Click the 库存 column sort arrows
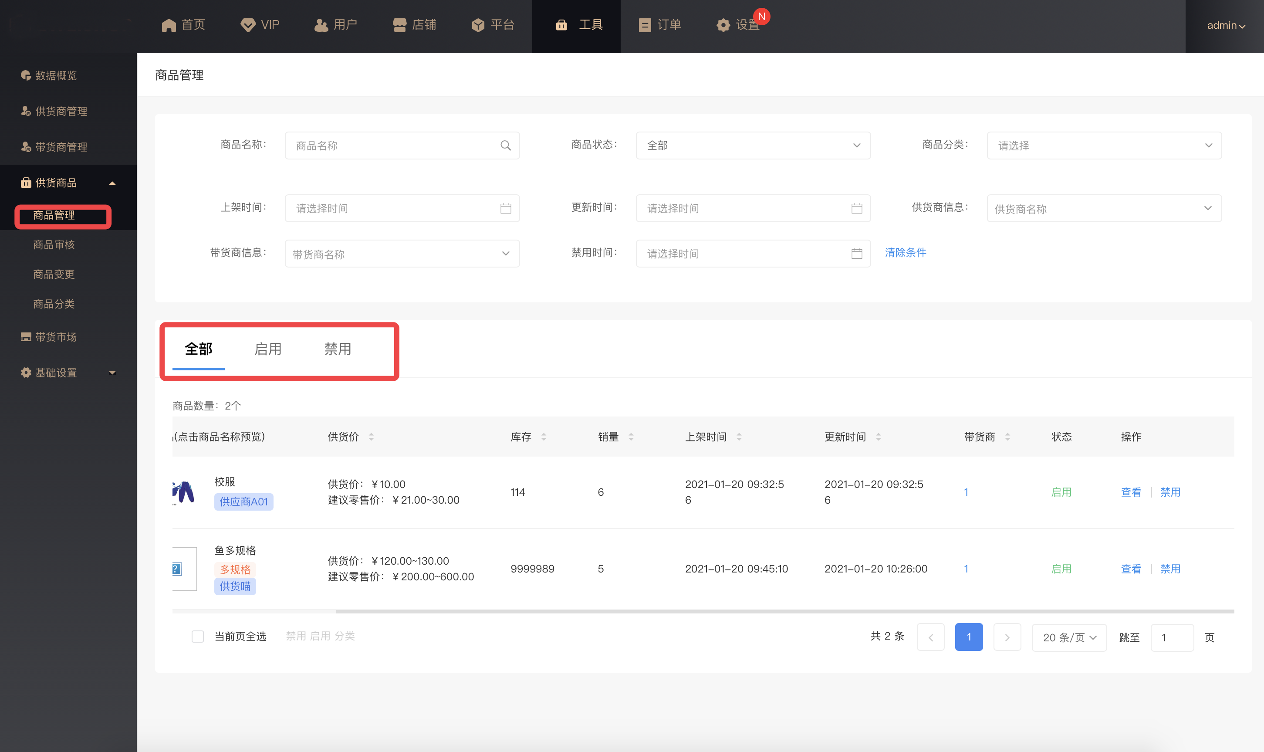The image size is (1264, 752). pos(544,437)
